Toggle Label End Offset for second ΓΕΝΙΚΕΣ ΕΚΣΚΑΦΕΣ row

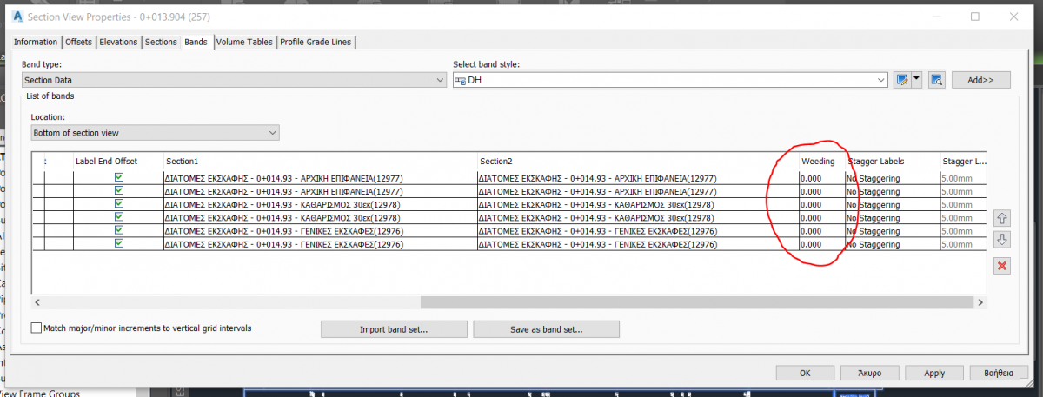[x=119, y=244]
